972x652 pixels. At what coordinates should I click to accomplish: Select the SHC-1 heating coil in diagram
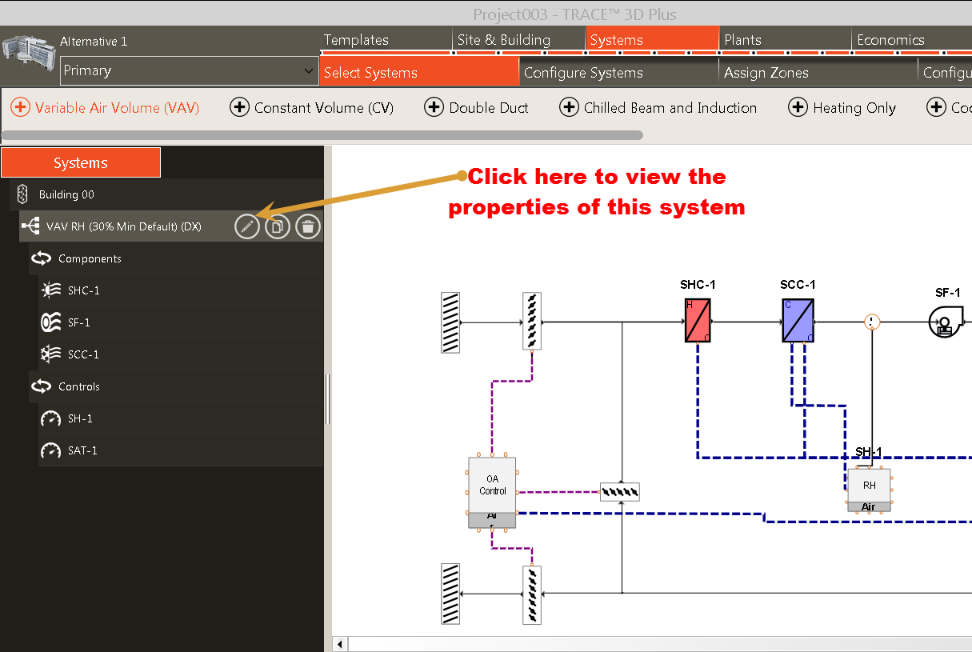[x=698, y=321]
